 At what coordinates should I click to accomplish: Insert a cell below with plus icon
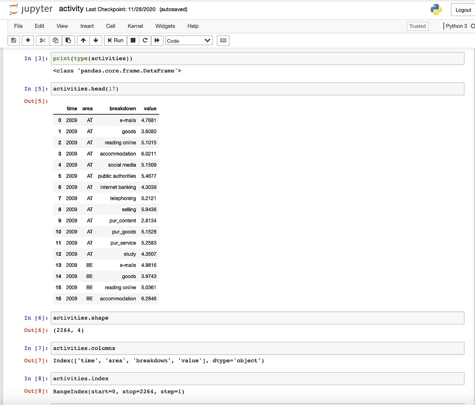(x=28, y=40)
